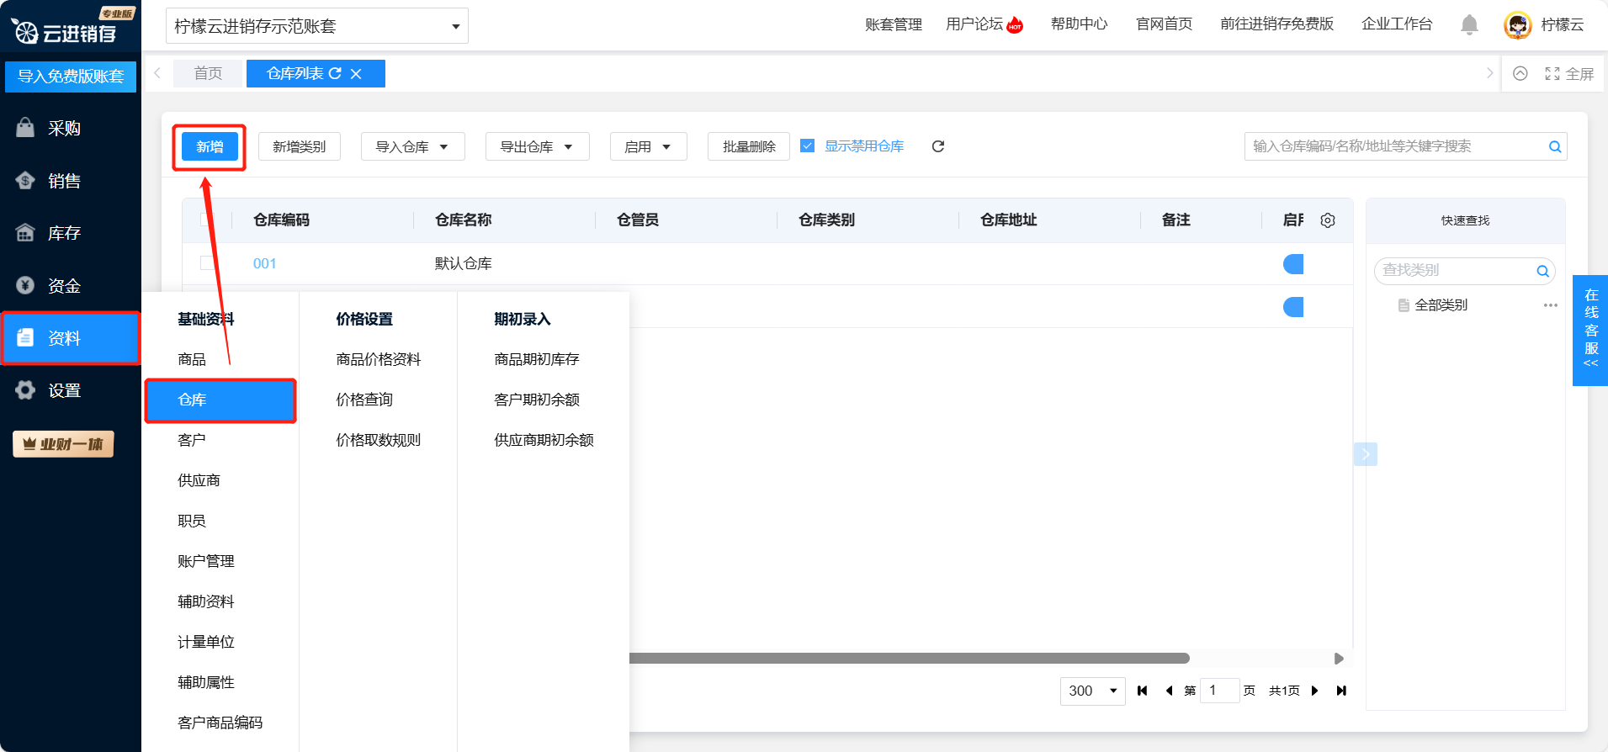Go to the first page
The image size is (1608, 752).
click(x=1142, y=691)
